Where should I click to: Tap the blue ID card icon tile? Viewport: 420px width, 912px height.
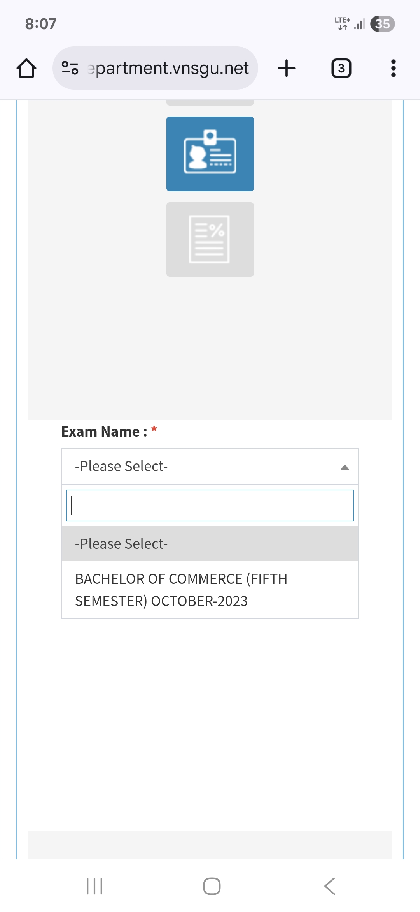(210, 154)
